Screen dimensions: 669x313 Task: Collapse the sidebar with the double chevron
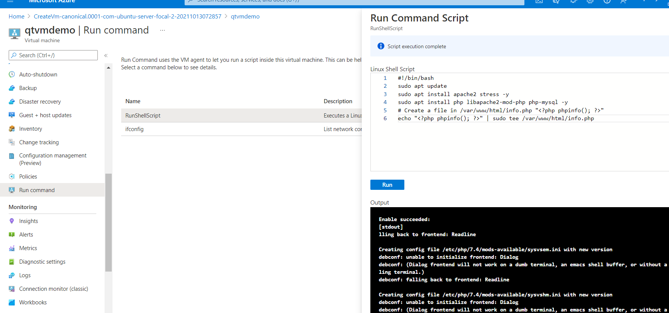click(106, 55)
